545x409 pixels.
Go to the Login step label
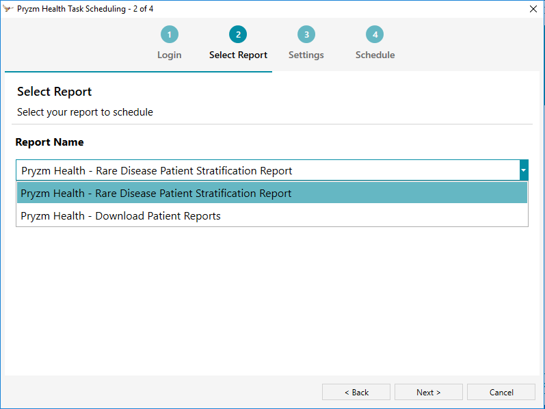tap(170, 55)
